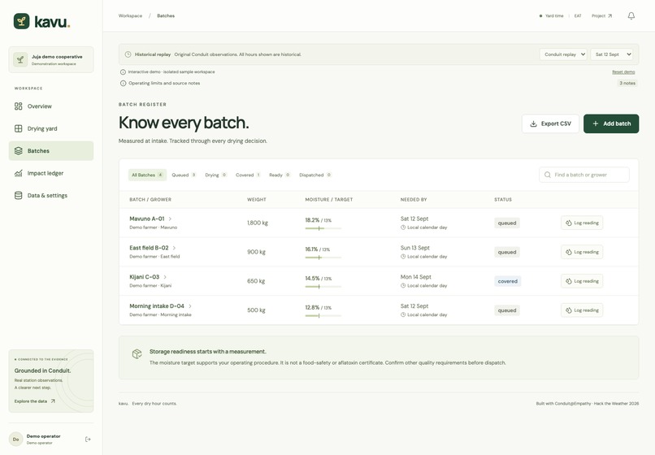This screenshot has height=455, width=655.
Task: Click the Overview grid icon in sidebar
Action: [x=19, y=106]
